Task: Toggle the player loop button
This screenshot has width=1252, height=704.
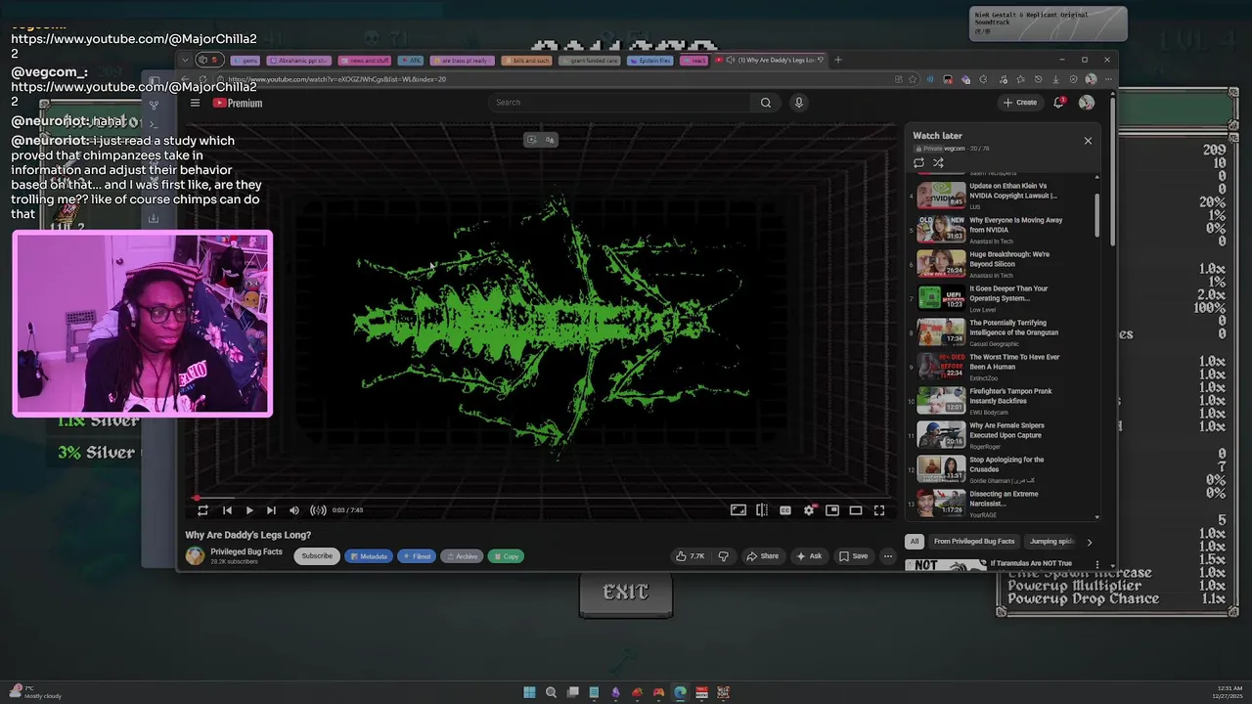Action: click(x=202, y=510)
